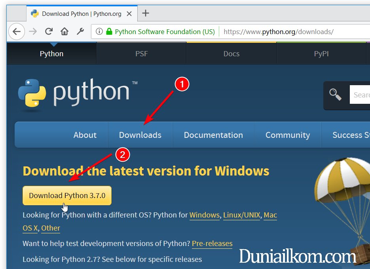Click the 'Download the latest version for Windows' heading
Screen dimensions: 370x269
[146, 171]
